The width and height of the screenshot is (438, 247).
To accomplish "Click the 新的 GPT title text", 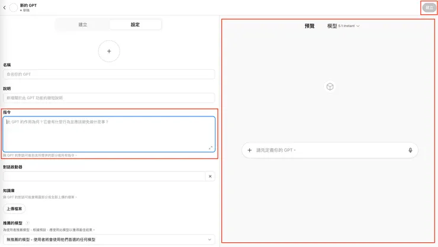I will [28, 5].
